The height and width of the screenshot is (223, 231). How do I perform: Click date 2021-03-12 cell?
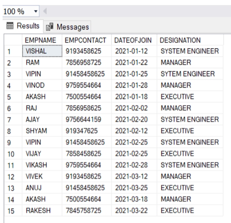(134, 176)
